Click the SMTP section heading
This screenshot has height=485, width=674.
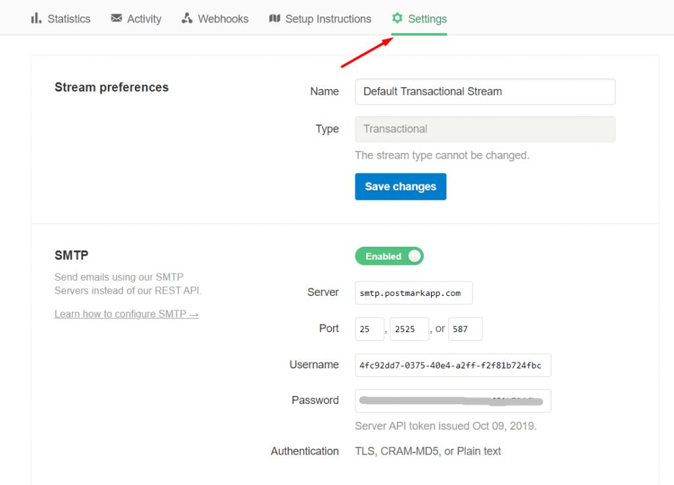pyautogui.click(x=71, y=255)
